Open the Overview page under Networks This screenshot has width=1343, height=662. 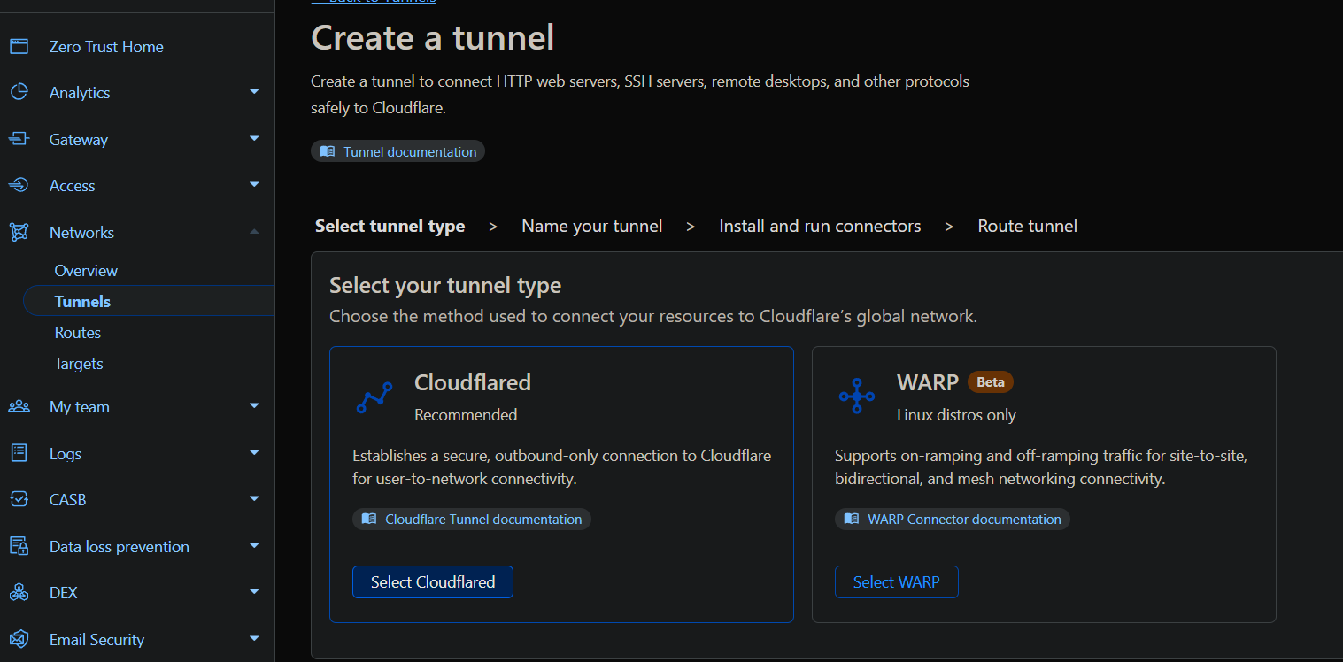pos(86,271)
